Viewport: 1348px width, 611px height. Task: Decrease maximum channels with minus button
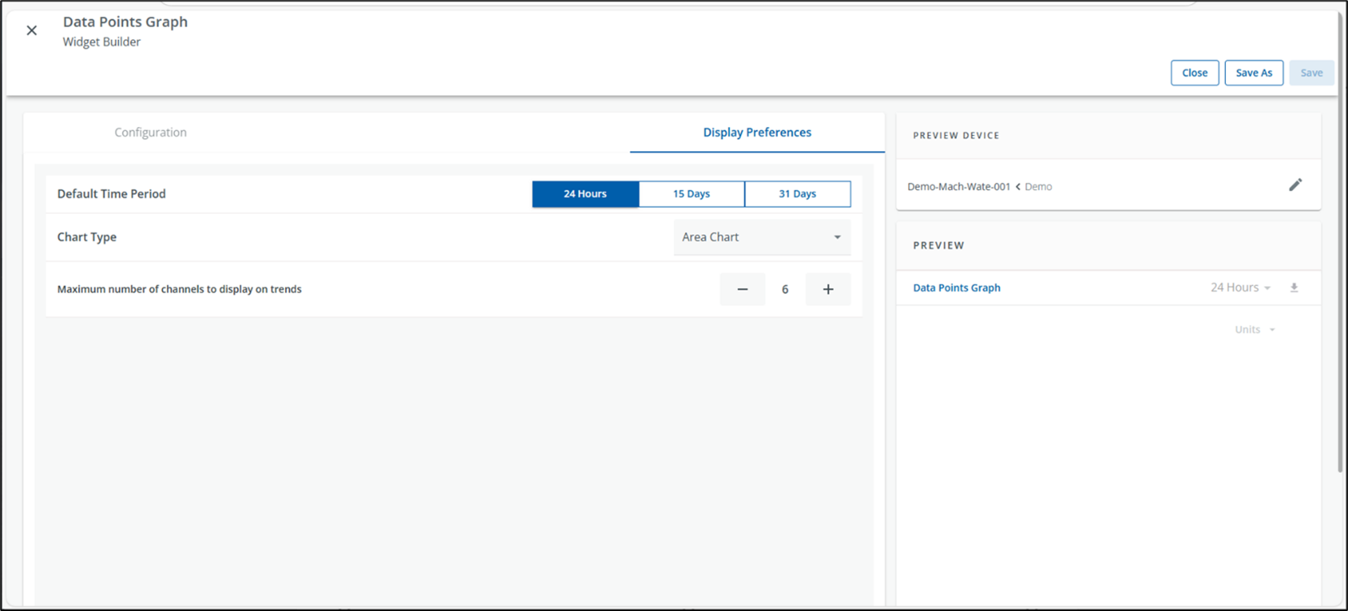click(x=742, y=289)
